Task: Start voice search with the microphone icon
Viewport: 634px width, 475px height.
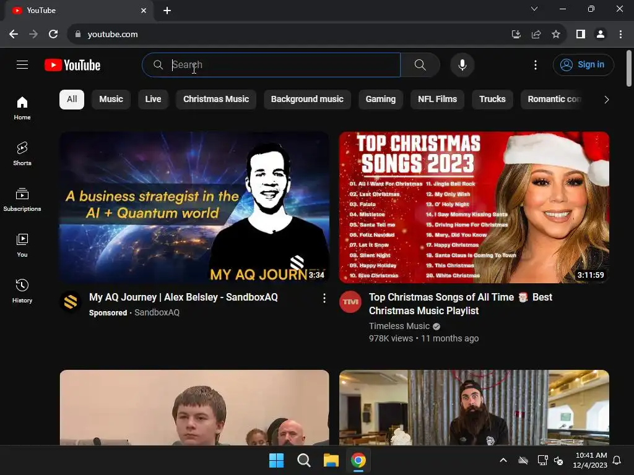Action: click(462, 64)
